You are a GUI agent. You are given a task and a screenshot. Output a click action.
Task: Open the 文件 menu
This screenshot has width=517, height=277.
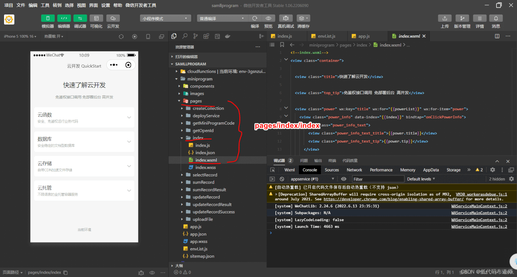pyautogui.click(x=21, y=5)
